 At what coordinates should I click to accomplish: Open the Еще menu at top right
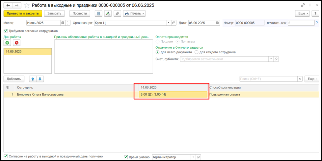tap(302, 13)
